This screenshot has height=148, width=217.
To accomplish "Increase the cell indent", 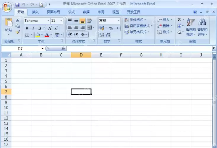I will (x=76, y=34).
